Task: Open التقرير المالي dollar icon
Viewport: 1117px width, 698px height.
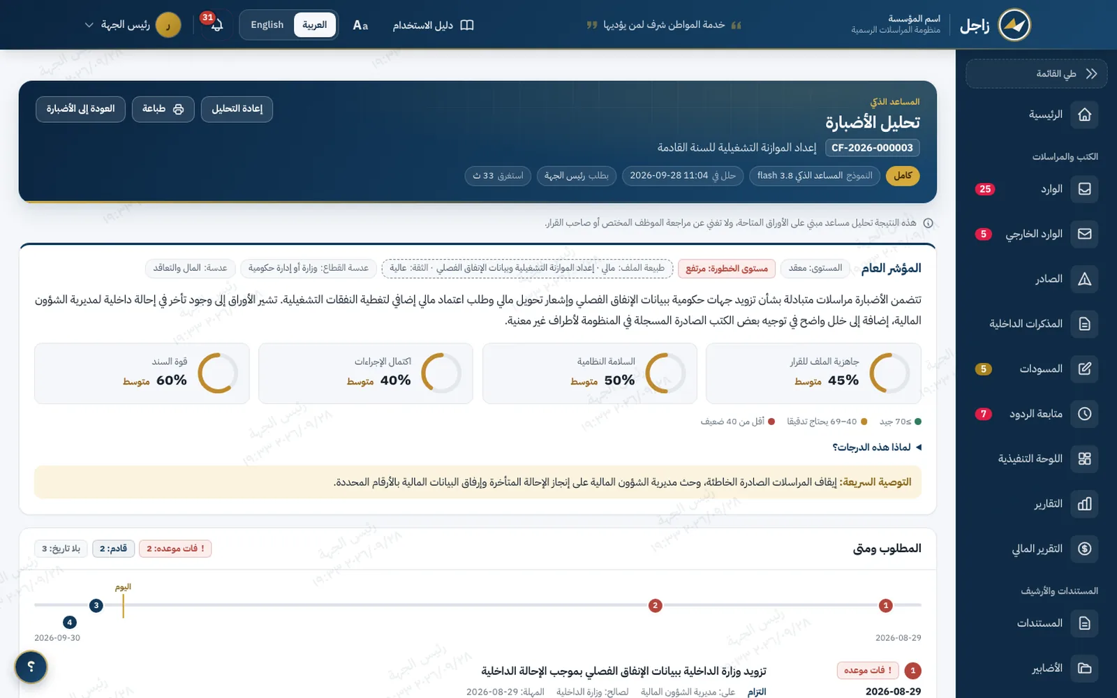Action: coord(1084,549)
